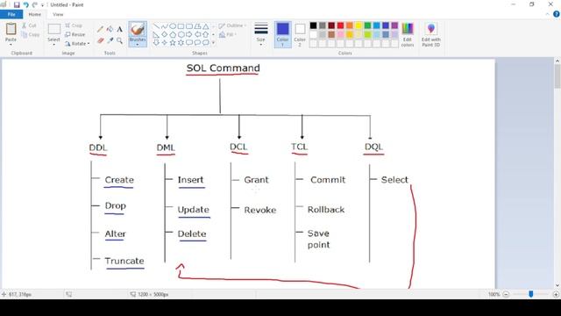Click the Redo arrow in the title bar

pyautogui.click(x=34, y=4)
